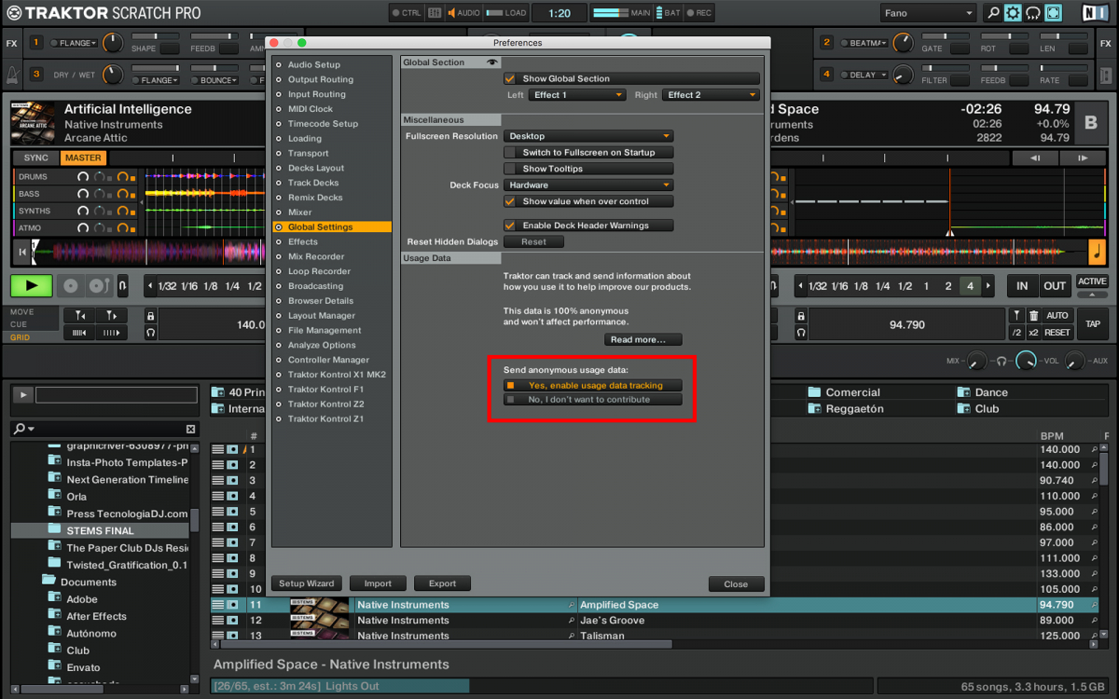Open Deck Focus Hardware dropdown
This screenshot has height=699, width=1119.
point(588,185)
